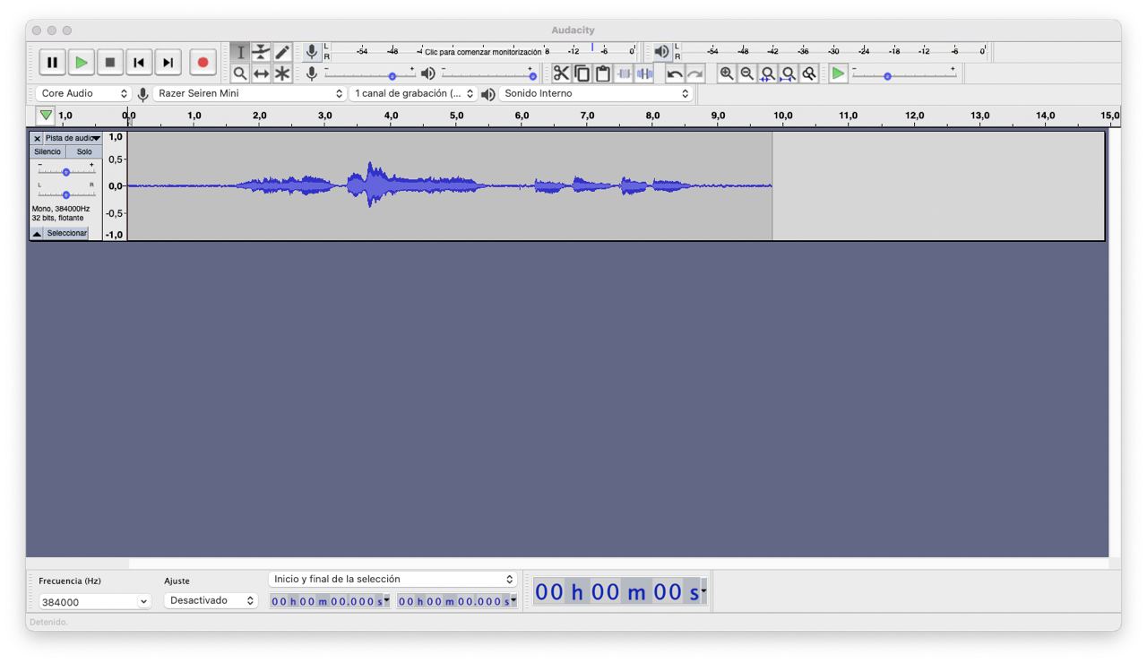Fit project to window width
This screenshot has width=1147, height=663.
click(788, 73)
